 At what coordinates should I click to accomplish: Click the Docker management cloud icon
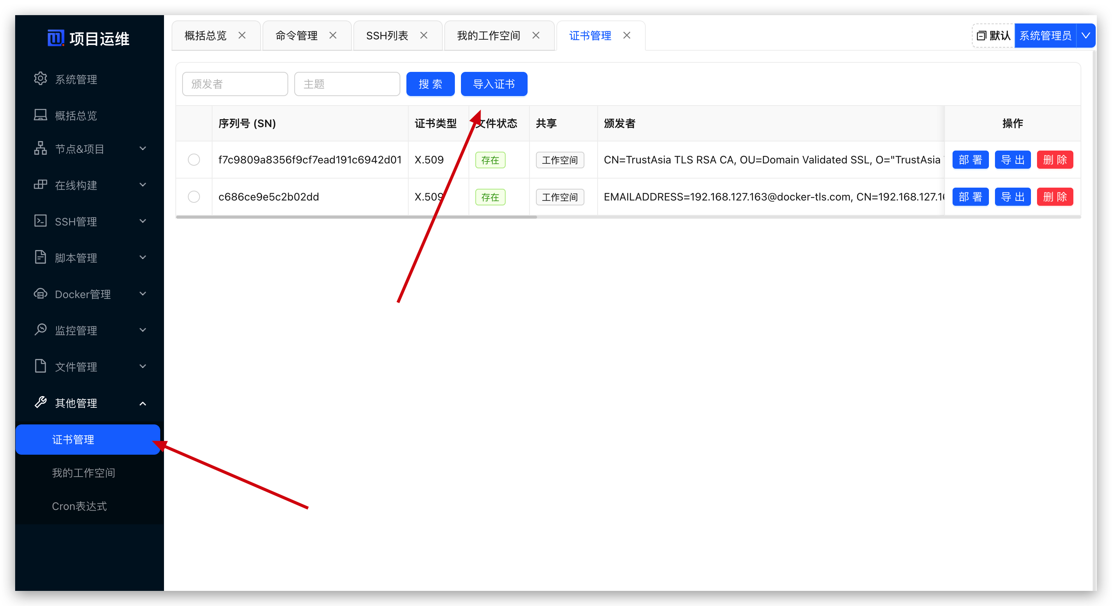[40, 294]
